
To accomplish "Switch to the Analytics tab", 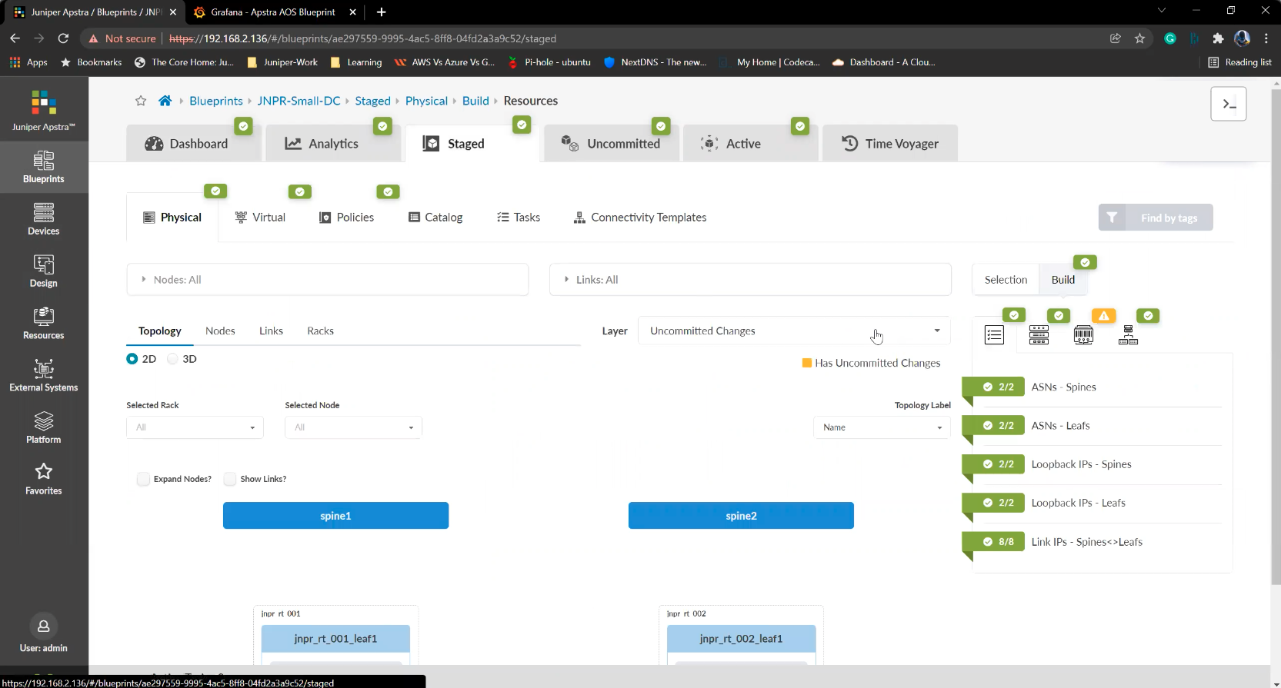I will [333, 144].
